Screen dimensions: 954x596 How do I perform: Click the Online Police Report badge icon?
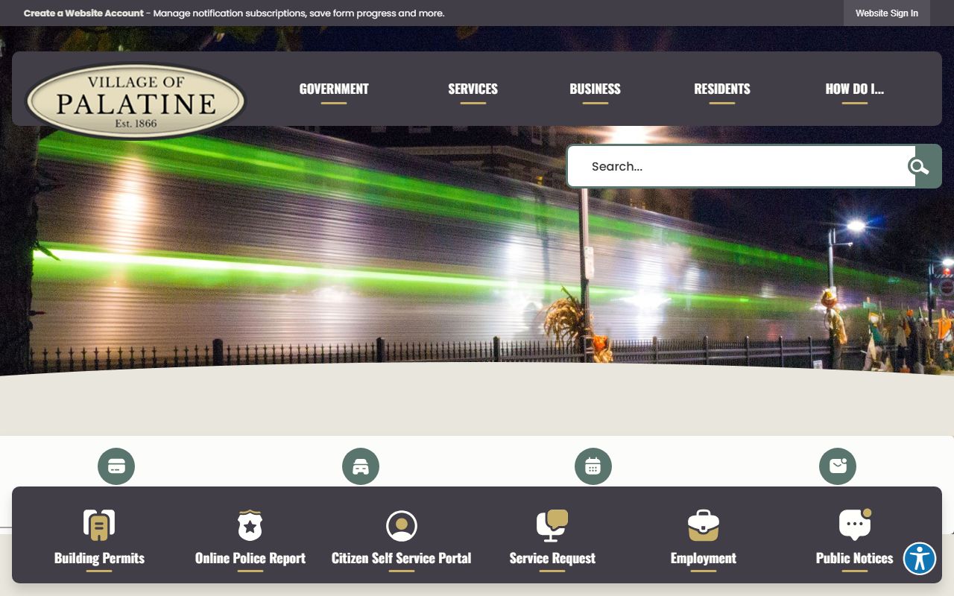pyautogui.click(x=250, y=525)
